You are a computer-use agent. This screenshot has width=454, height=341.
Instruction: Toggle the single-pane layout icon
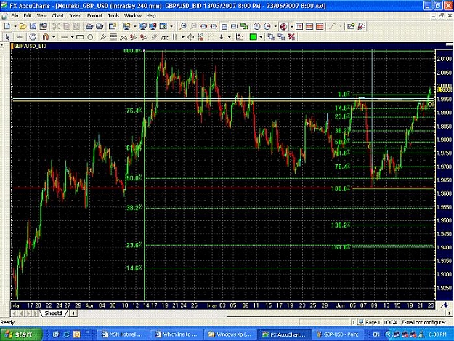(299, 26)
